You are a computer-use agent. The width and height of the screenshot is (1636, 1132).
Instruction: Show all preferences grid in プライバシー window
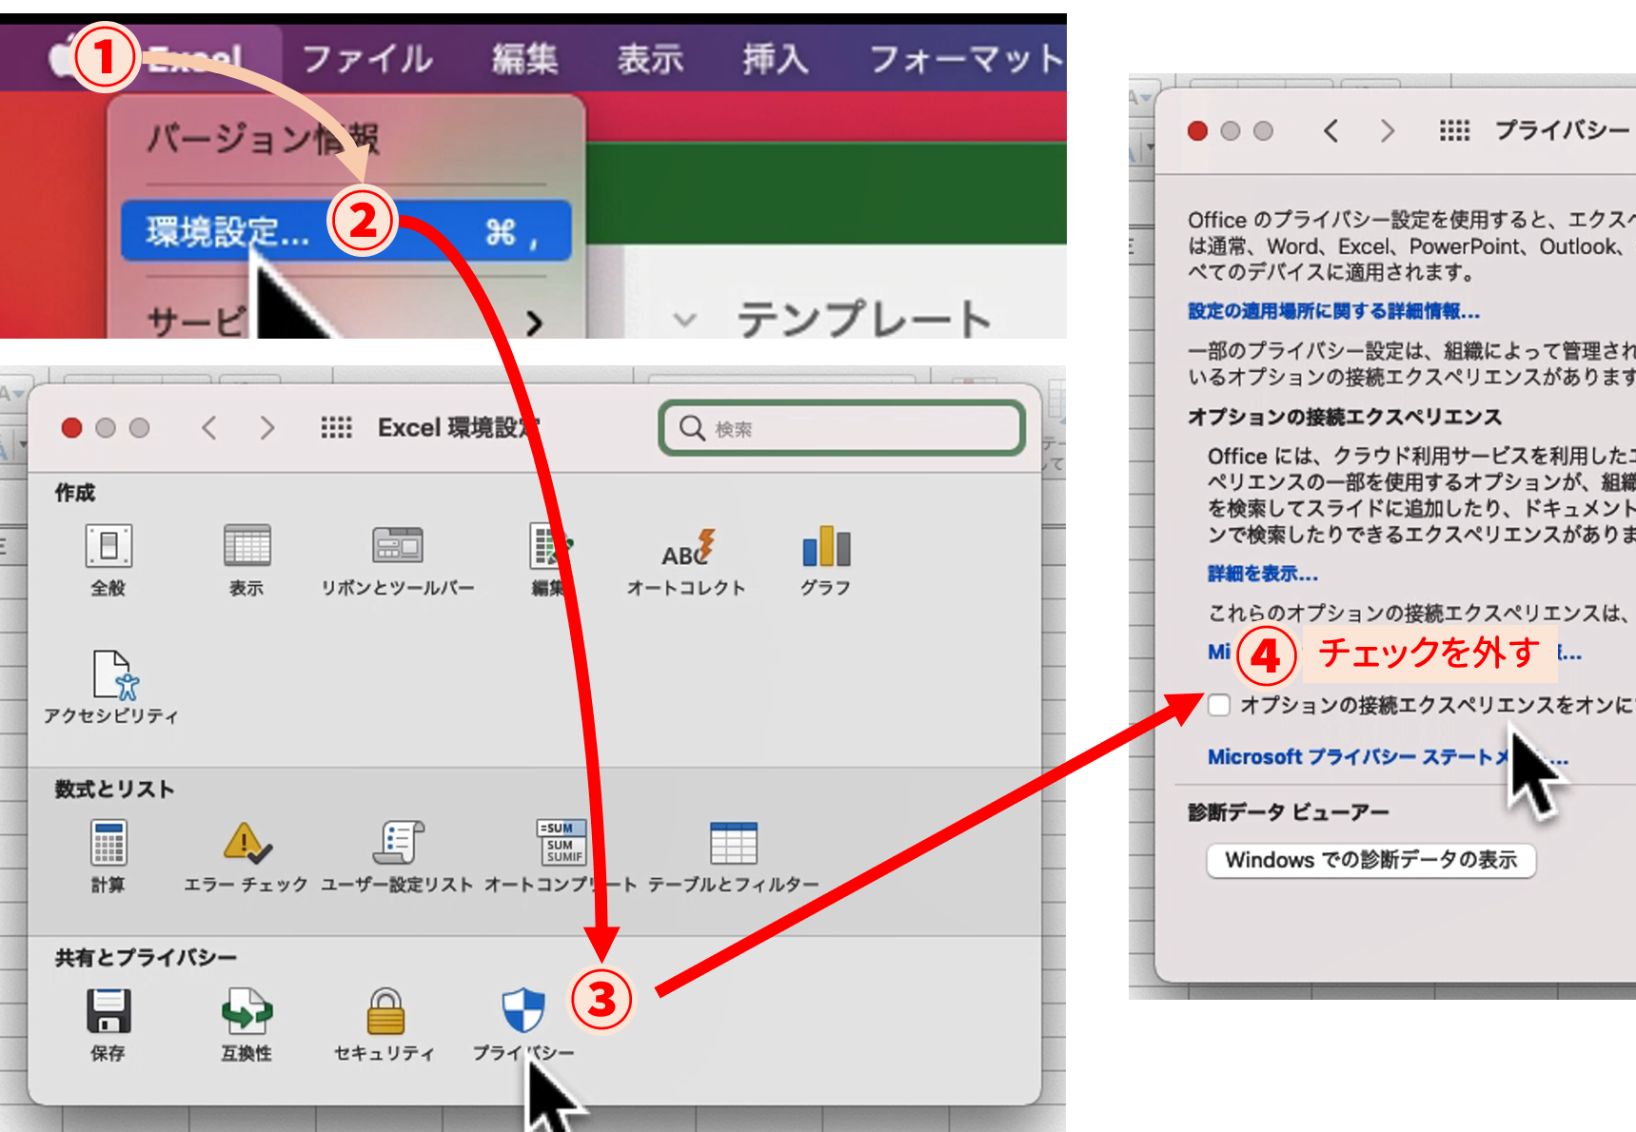(x=1454, y=130)
